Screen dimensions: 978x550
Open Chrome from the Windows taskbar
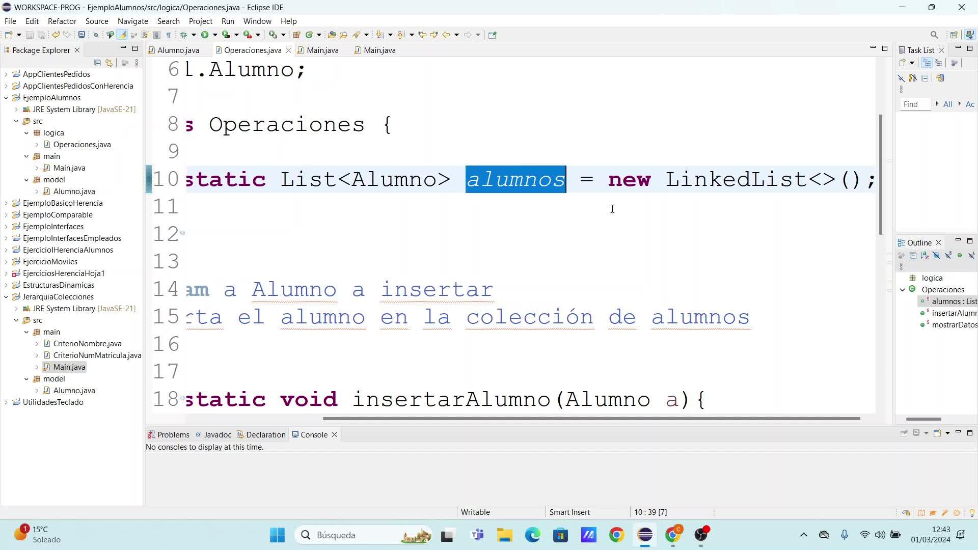point(616,535)
